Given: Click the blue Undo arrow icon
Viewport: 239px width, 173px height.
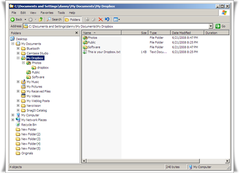Looking at the screenshot, I should coord(107,19).
